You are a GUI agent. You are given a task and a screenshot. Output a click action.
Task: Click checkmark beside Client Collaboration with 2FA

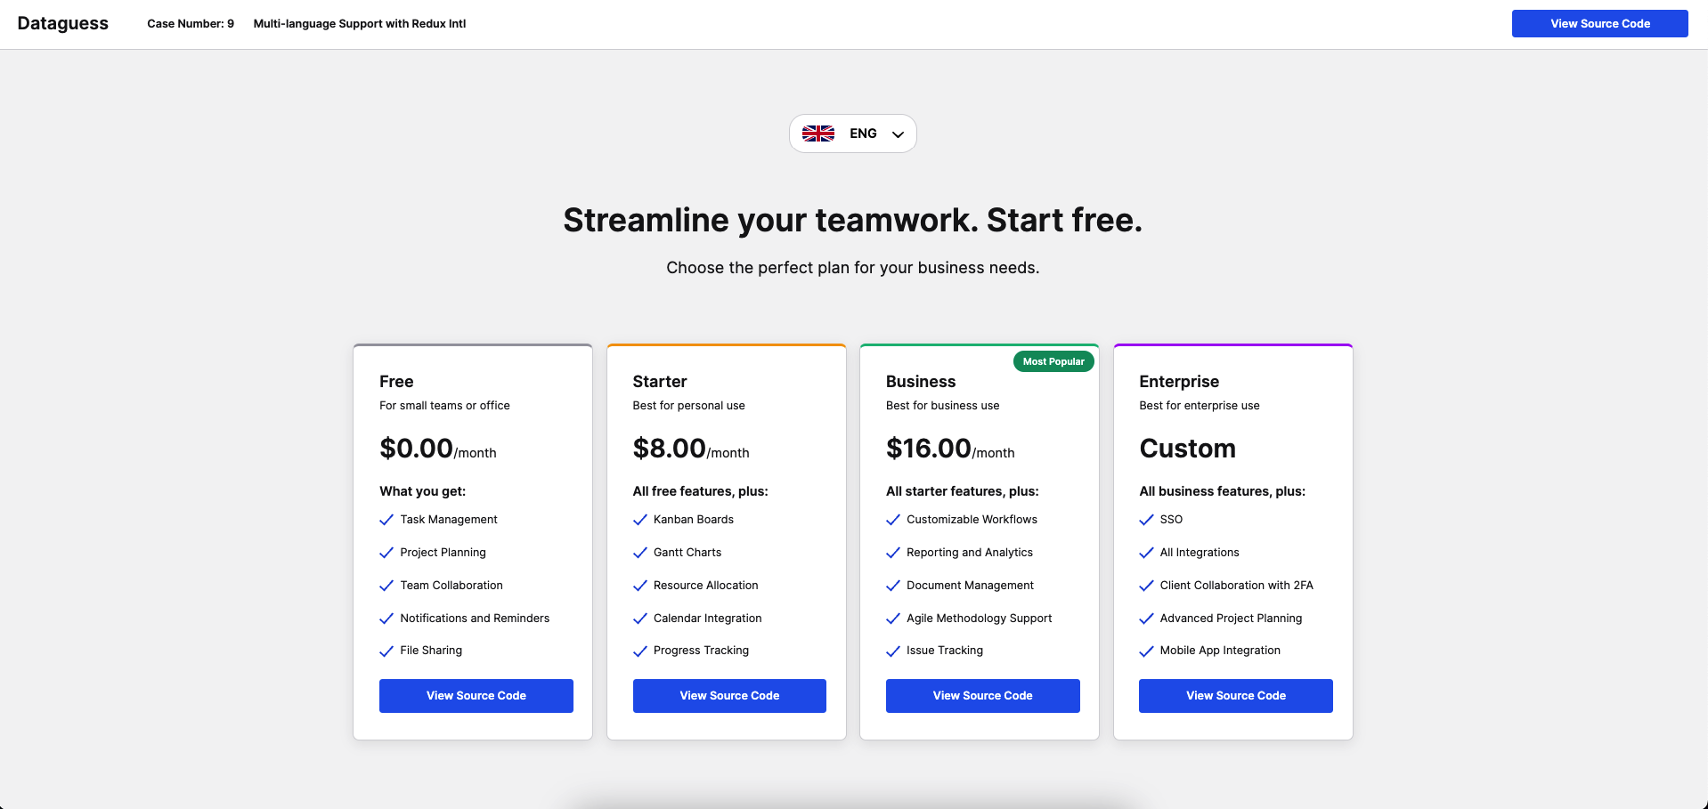(1146, 586)
